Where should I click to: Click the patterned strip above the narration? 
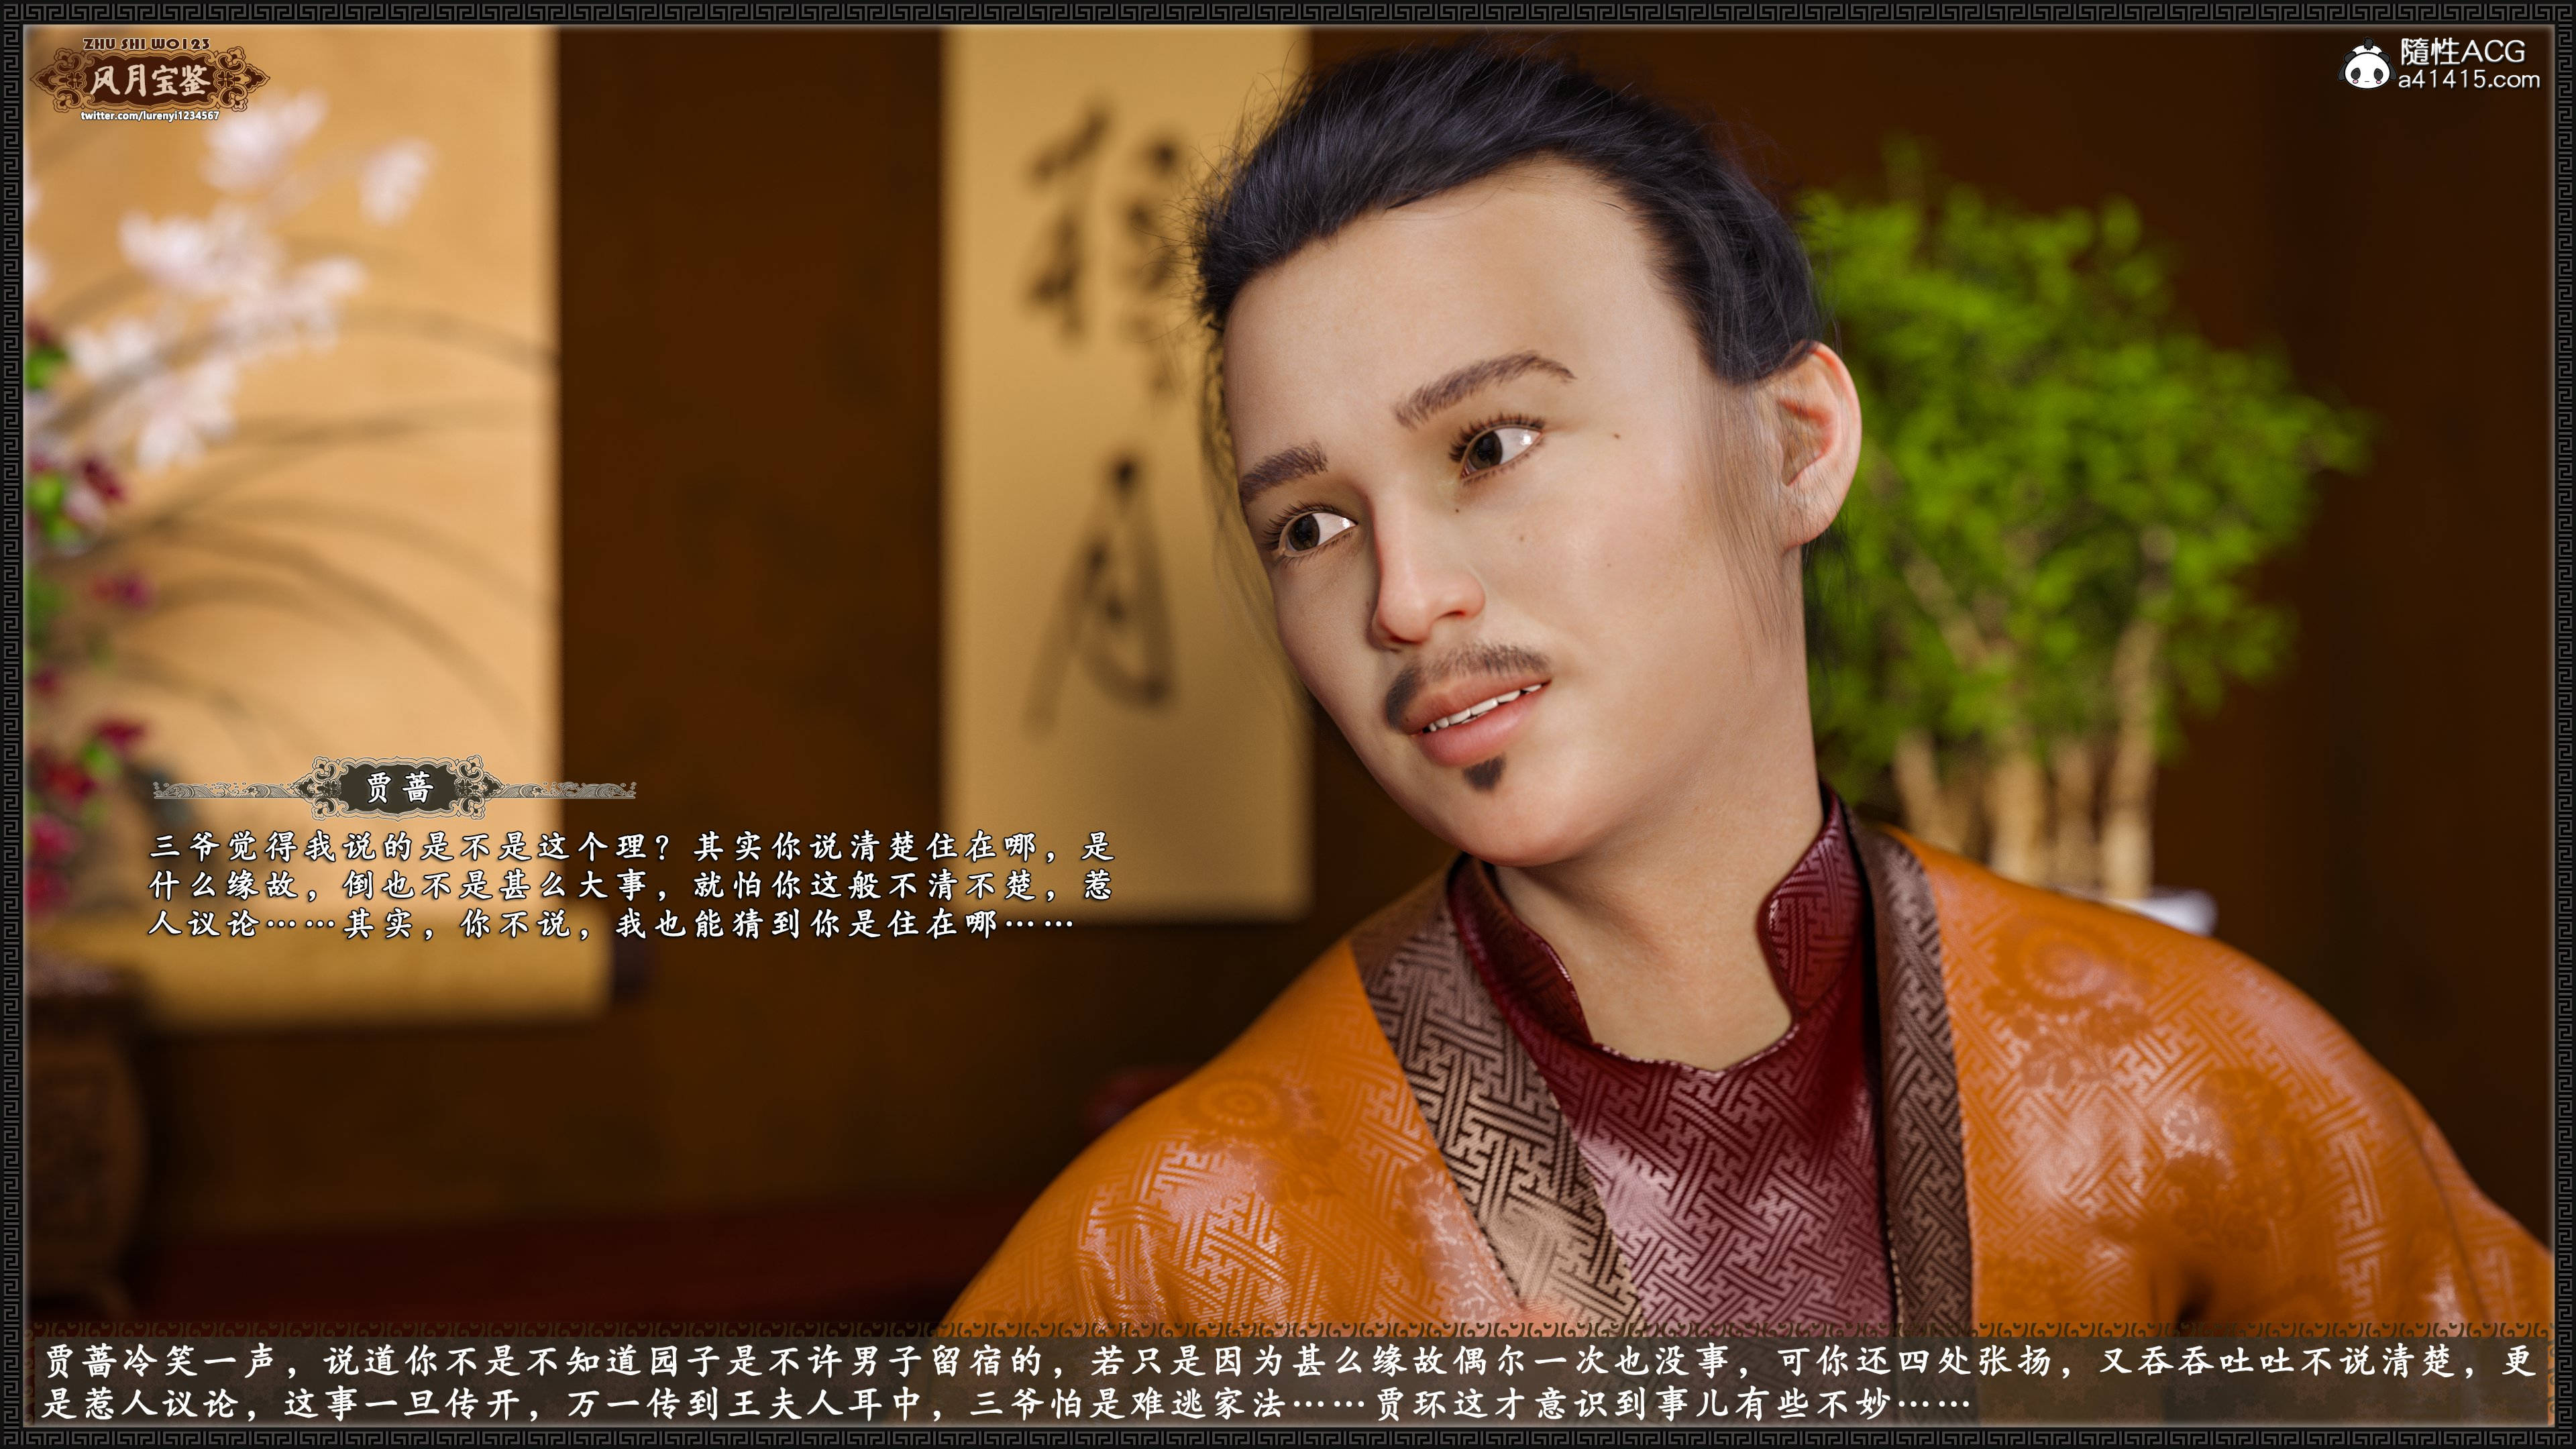click(x=1288, y=1329)
